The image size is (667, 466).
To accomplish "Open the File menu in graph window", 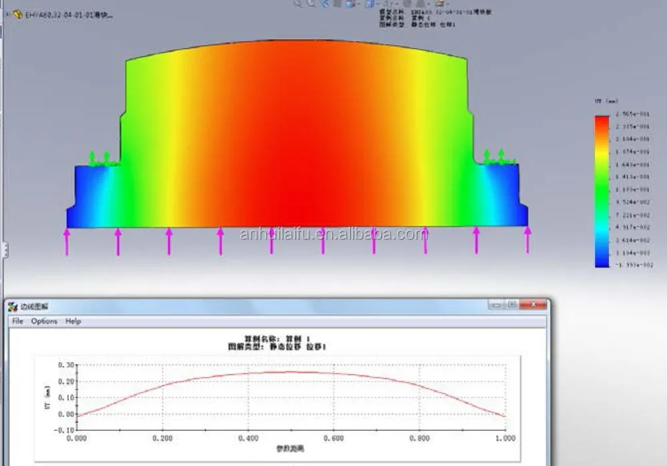I will (17, 321).
